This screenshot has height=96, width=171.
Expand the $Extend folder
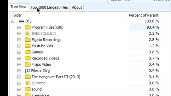[x=19, y=83]
